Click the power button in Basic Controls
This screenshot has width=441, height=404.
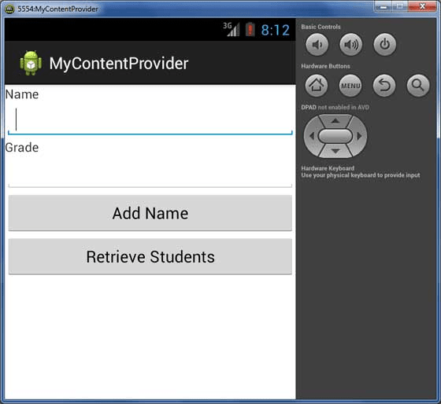click(385, 44)
